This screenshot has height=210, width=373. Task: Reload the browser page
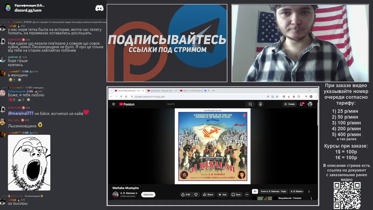click(x=121, y=97)
